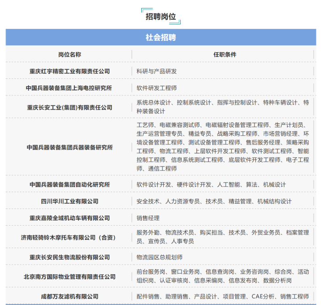321x305 pixels.
Task: Select 济南轻骑铃木摩托车有限公司（合资）
Action: (x=69, y=238)
